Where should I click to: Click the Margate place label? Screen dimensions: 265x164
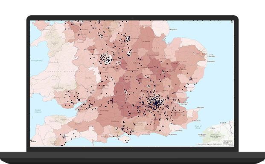click(201, 107)
